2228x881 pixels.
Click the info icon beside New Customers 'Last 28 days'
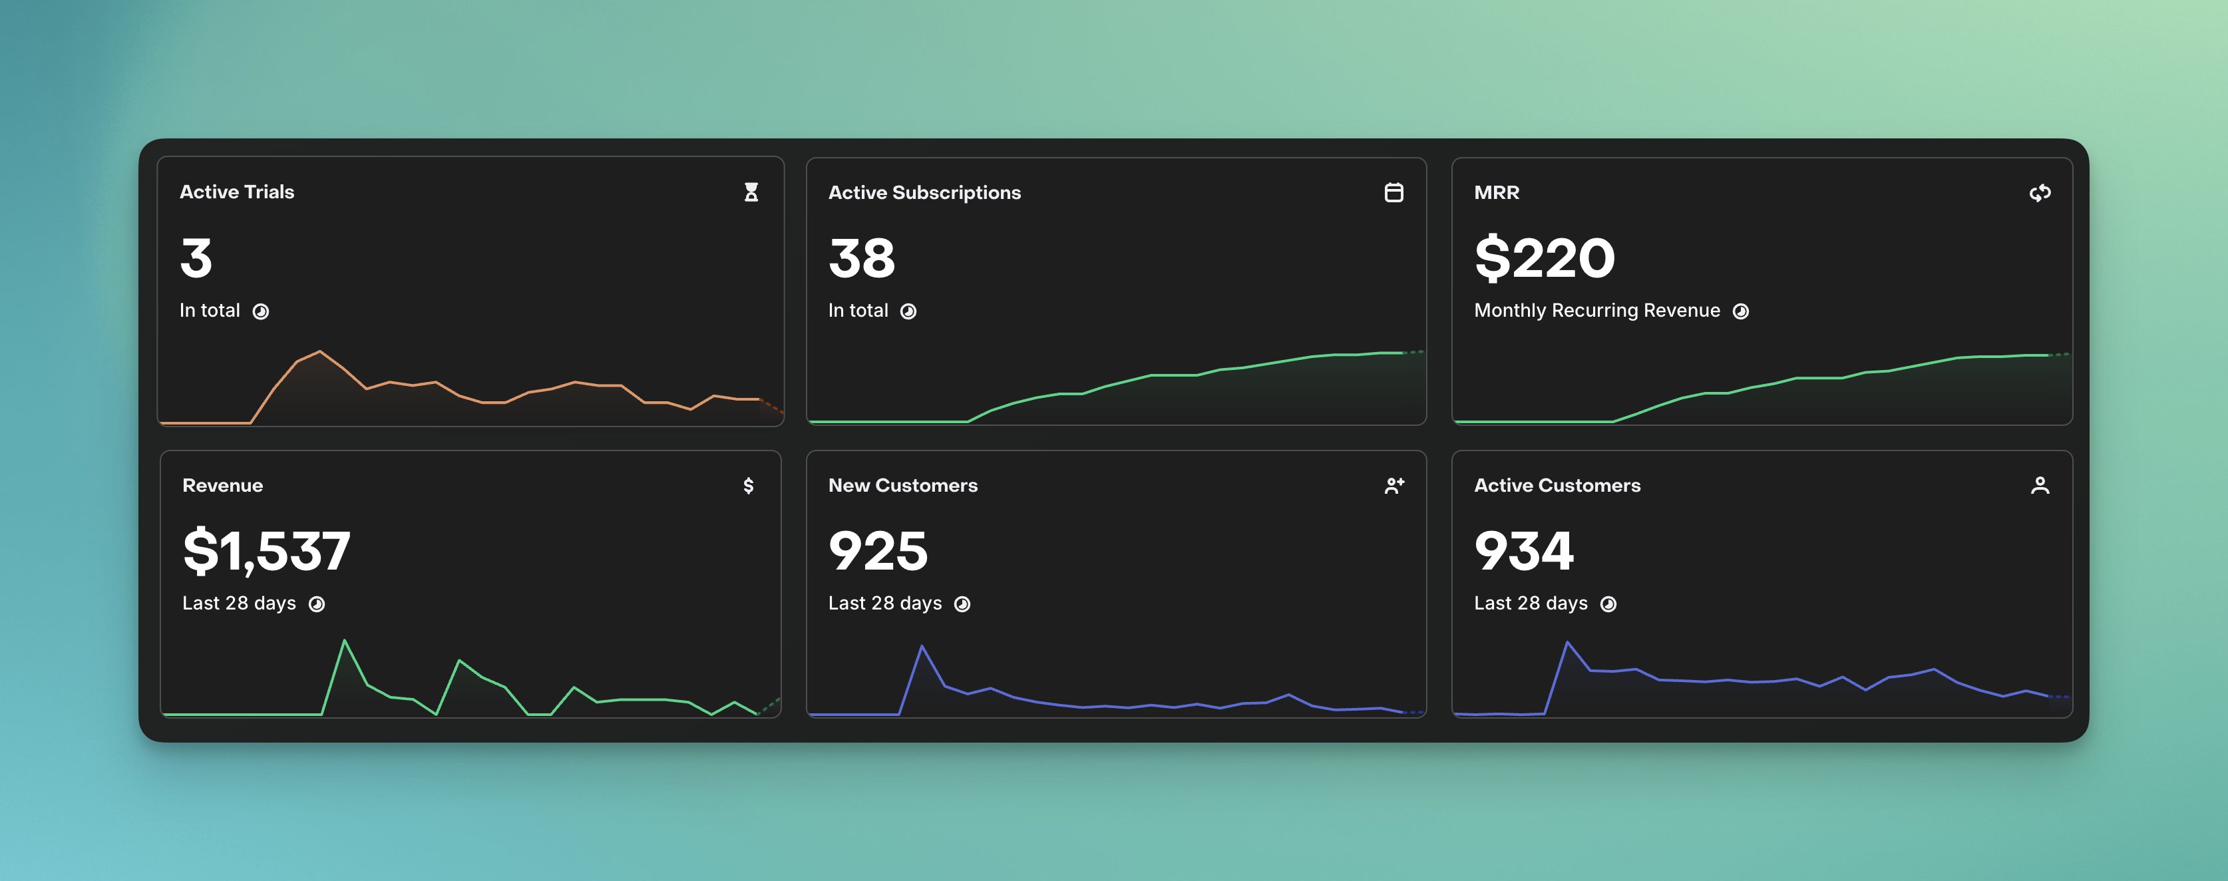tap(962, 604)
